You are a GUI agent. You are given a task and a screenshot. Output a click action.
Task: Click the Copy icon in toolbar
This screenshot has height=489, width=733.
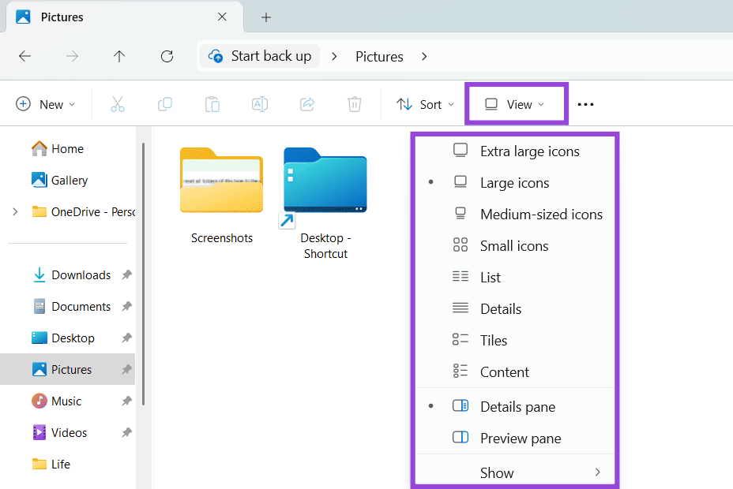coord(165,104)
